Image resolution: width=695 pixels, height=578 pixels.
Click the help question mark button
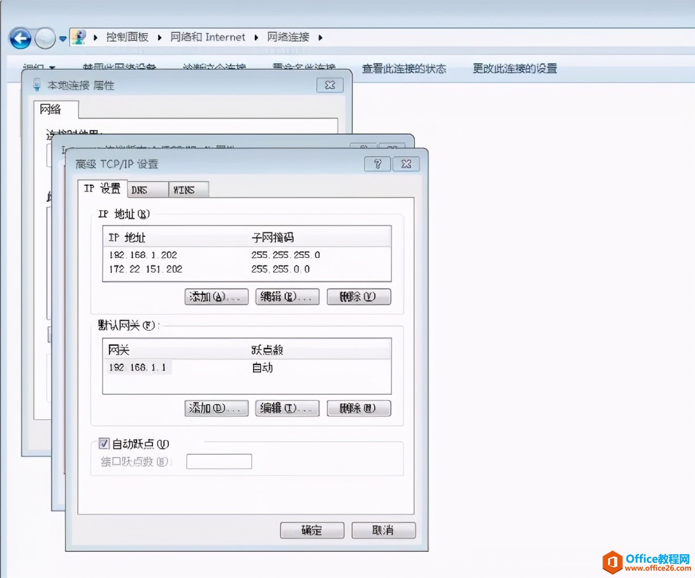point(378,164)
